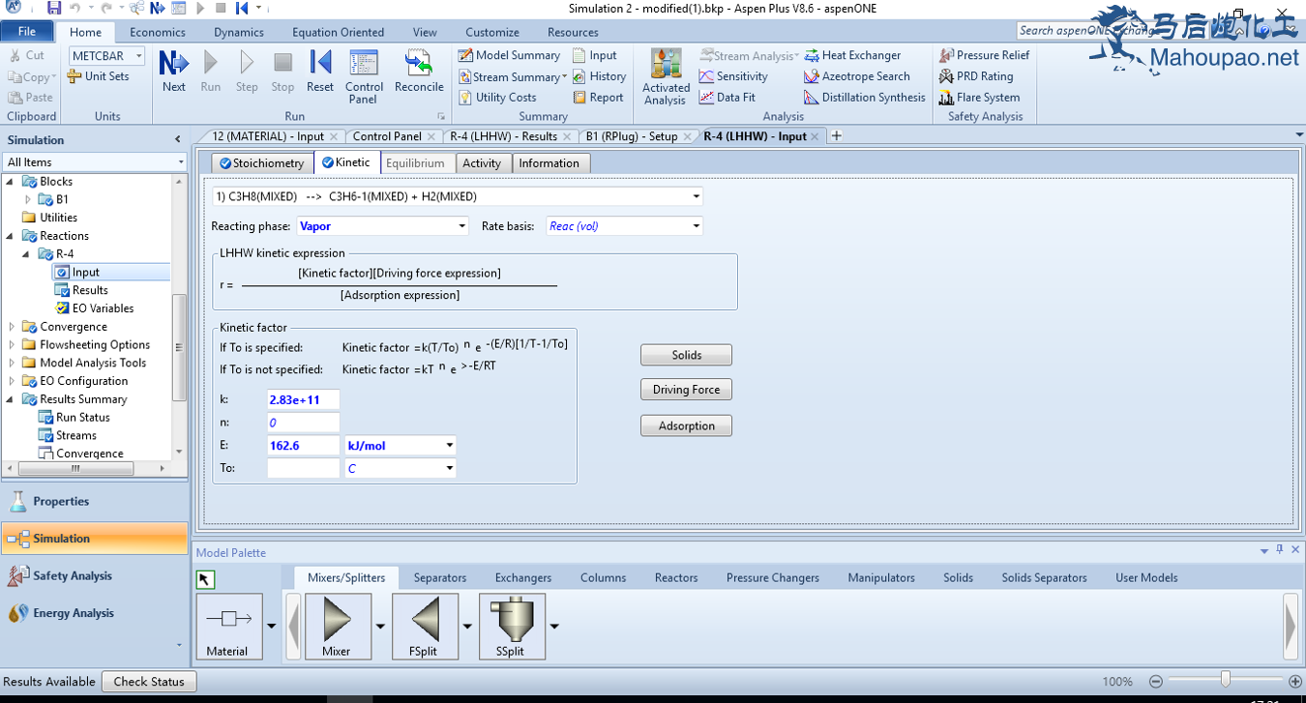
Task: Click the Driving Force button
Action: pos(687,390)
